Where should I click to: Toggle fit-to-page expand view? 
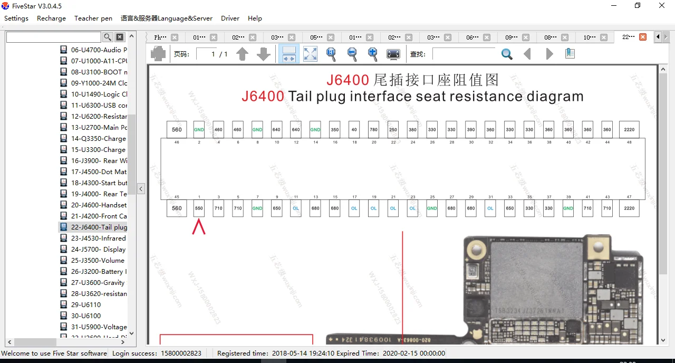click(310, 54)
